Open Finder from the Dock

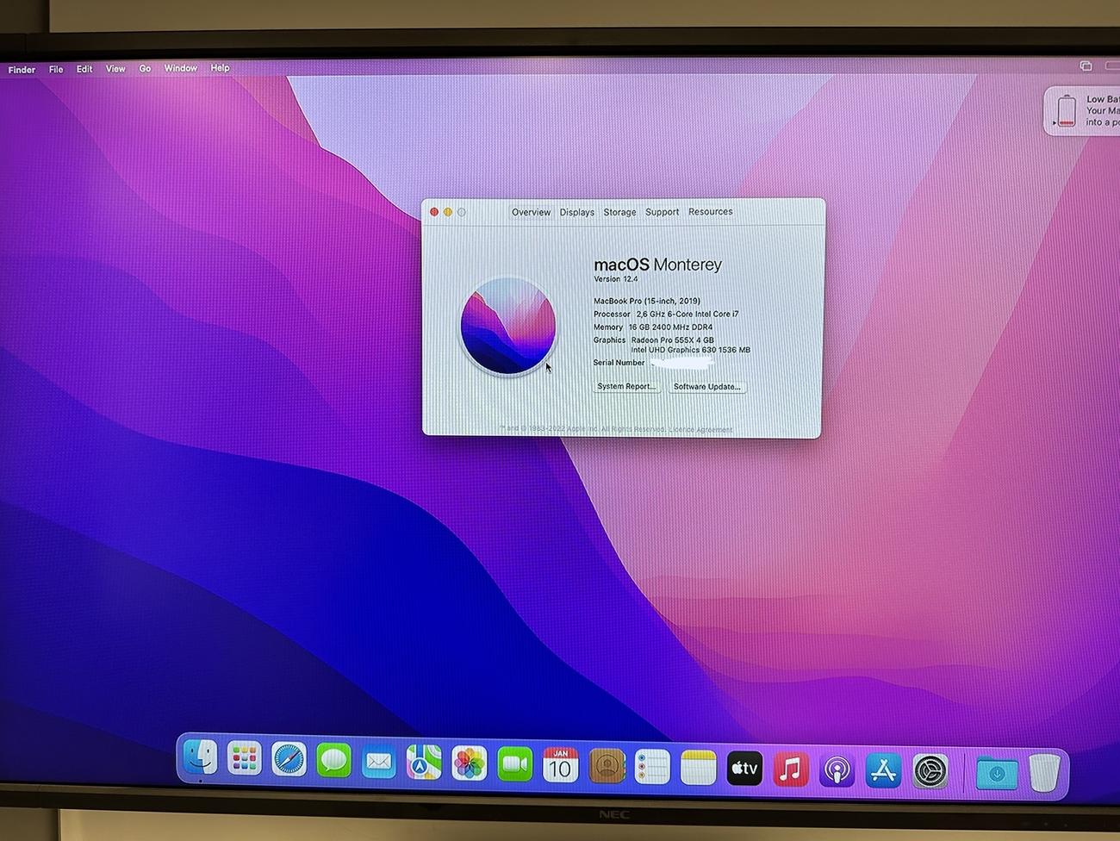click(201, 758)
